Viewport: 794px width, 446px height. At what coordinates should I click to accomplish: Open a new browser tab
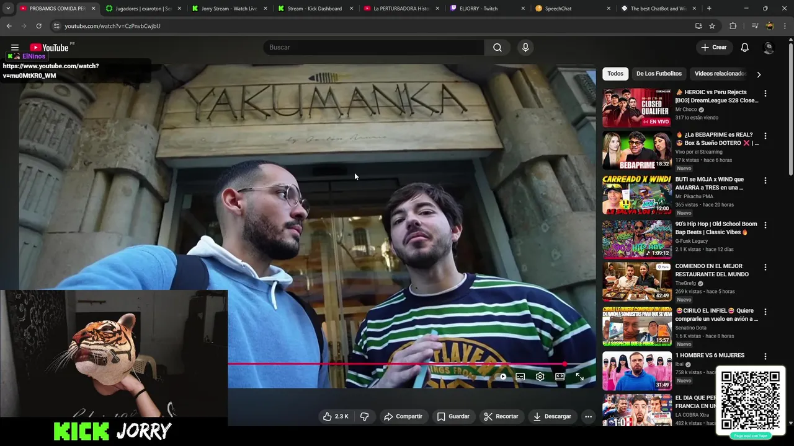click(709, 9)
